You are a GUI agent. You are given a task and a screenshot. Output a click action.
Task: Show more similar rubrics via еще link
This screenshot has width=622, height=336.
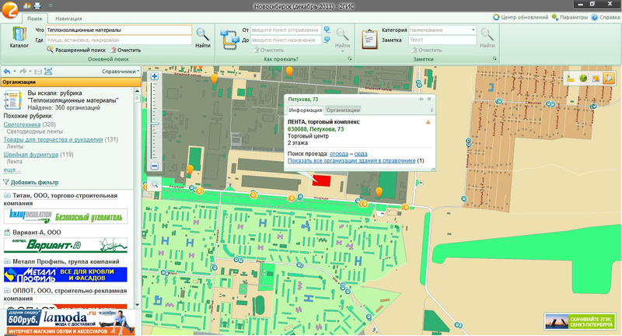tap(10, 170)
